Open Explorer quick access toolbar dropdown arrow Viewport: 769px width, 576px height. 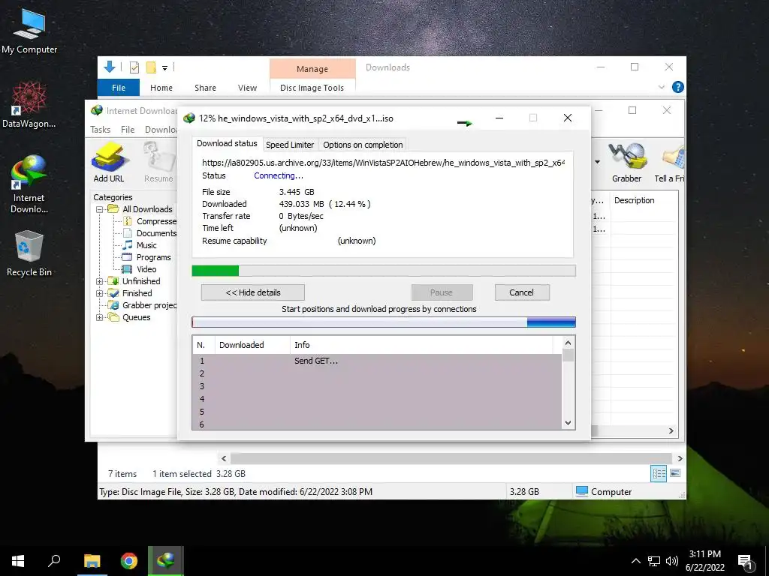(x=164, y=68)
